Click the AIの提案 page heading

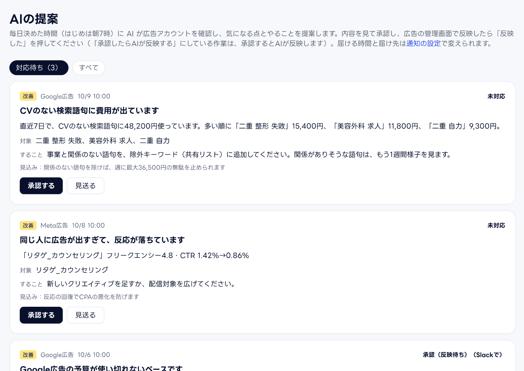click(34, 19)
